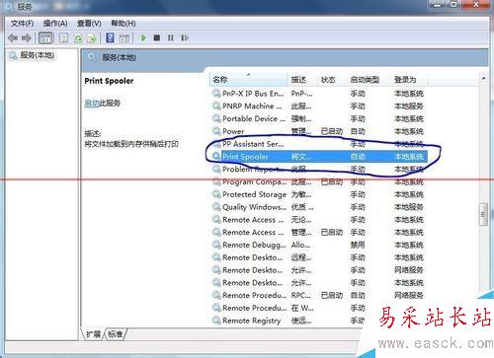Select 服务(本地) in left tree
This screenshot has width=494, height=358.
(x=37, y=55)
